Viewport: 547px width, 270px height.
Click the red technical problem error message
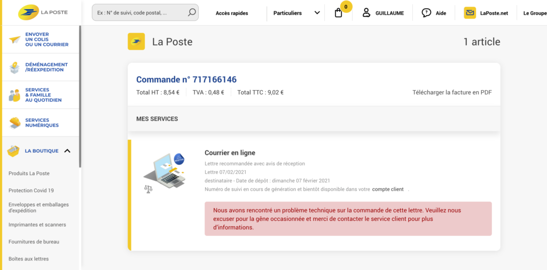click(348, 219)
